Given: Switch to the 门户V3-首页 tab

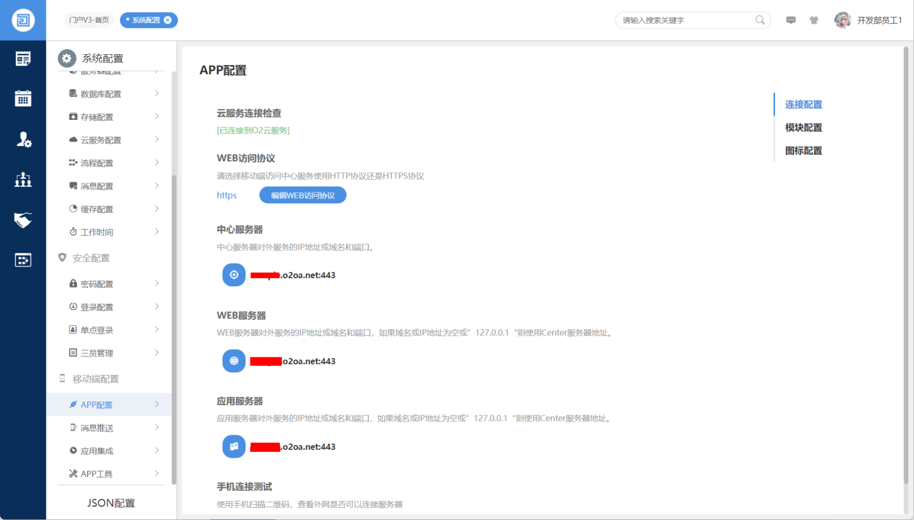Looking at the screenshot, I should point(89,20).
